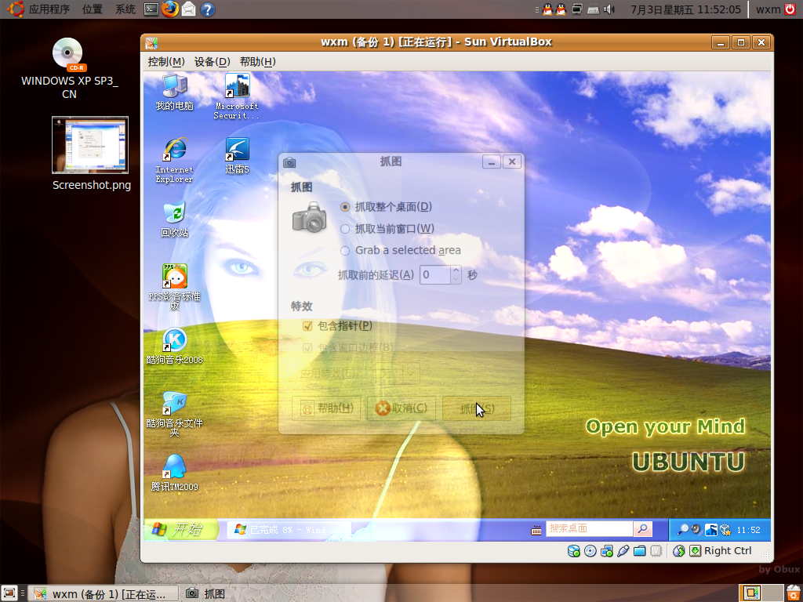Increase the 抓取前的延迟 delay with the up arrow
The height and width of the screenshot is (602, 803).
coord(456,270)
